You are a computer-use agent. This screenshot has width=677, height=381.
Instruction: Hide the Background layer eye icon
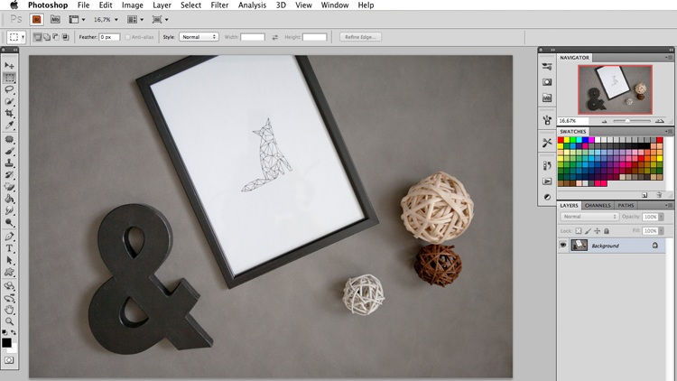[563, 246]
